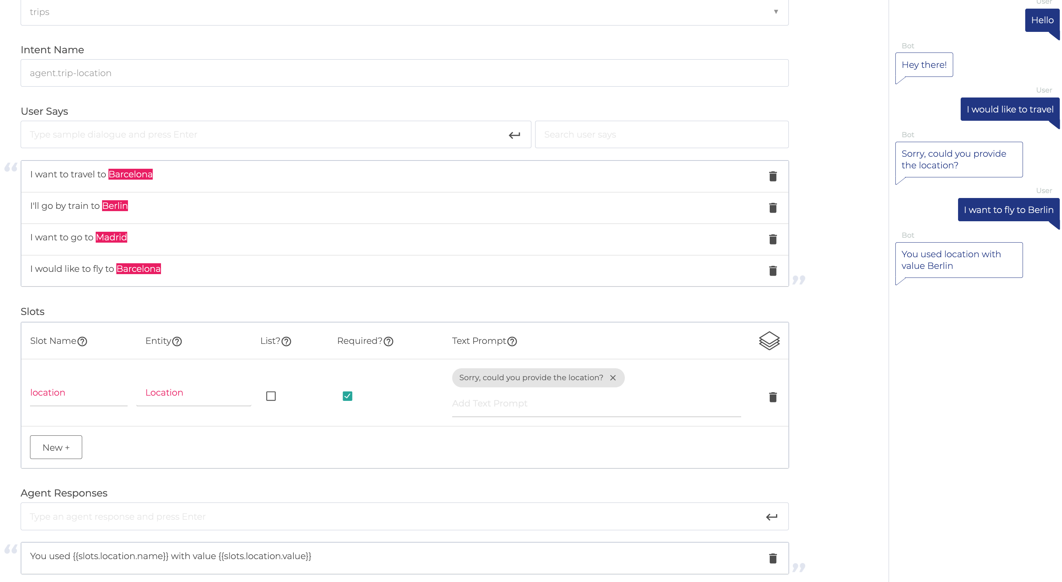Click the Enter arrow in Agent Responses input

771,516
